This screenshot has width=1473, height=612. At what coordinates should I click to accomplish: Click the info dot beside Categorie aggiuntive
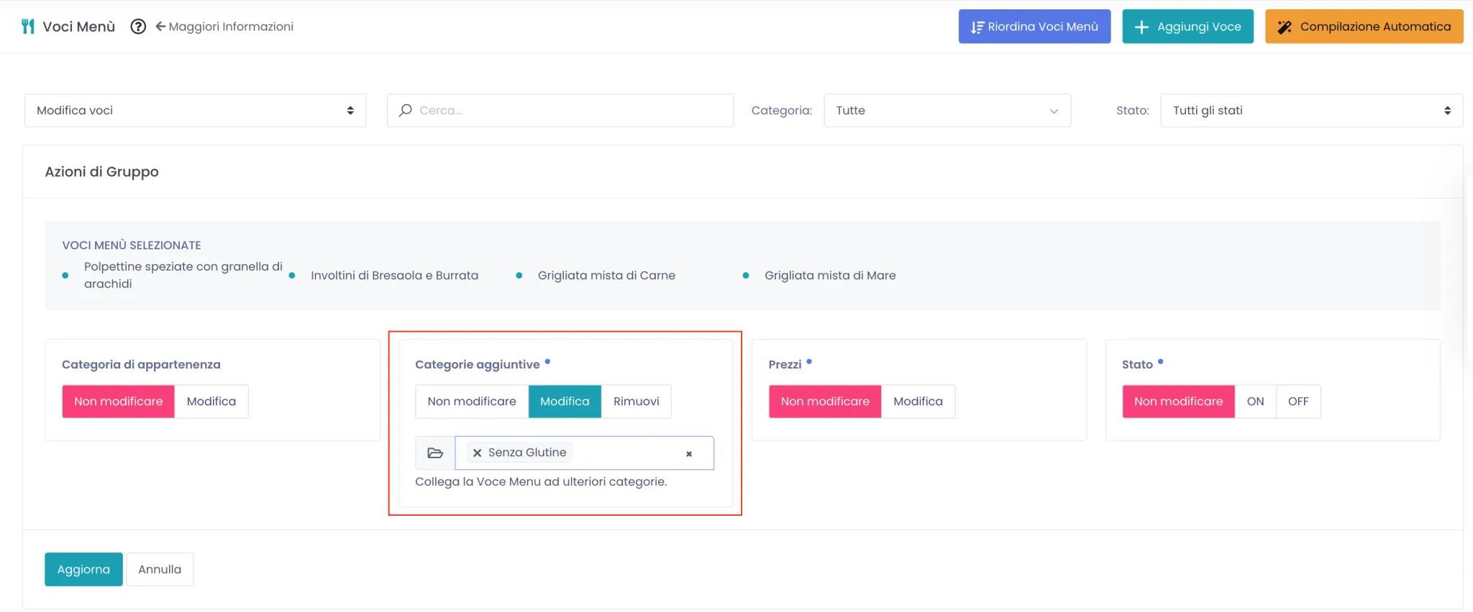[x=547, y=362]
